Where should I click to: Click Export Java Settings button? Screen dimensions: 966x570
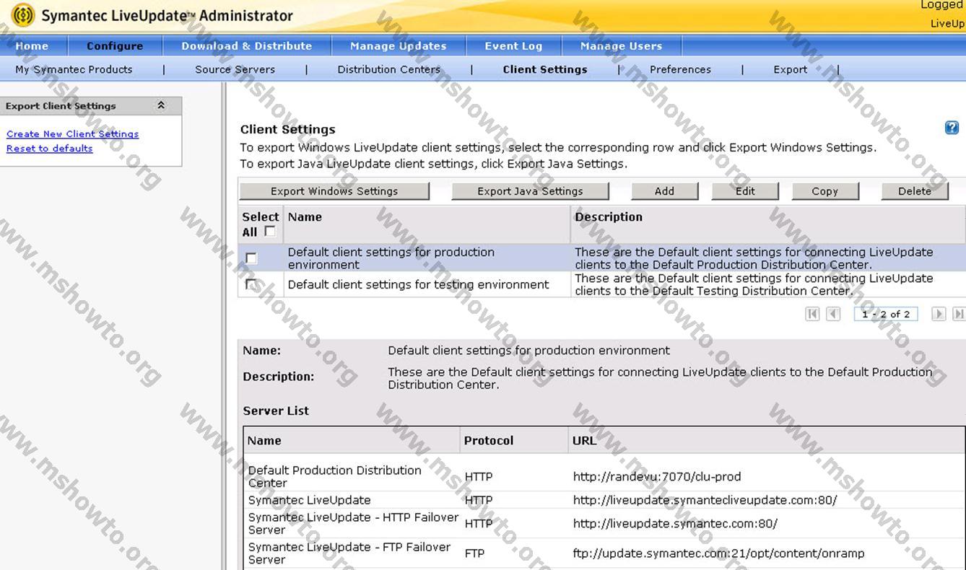point(530,191)
